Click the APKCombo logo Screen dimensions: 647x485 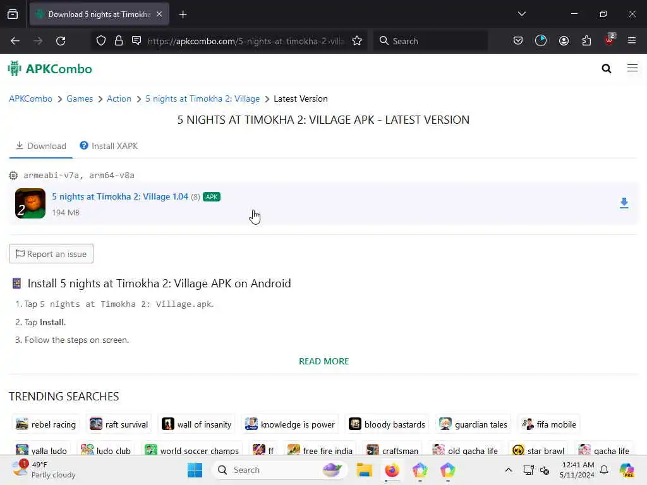[x=50, y=68]
